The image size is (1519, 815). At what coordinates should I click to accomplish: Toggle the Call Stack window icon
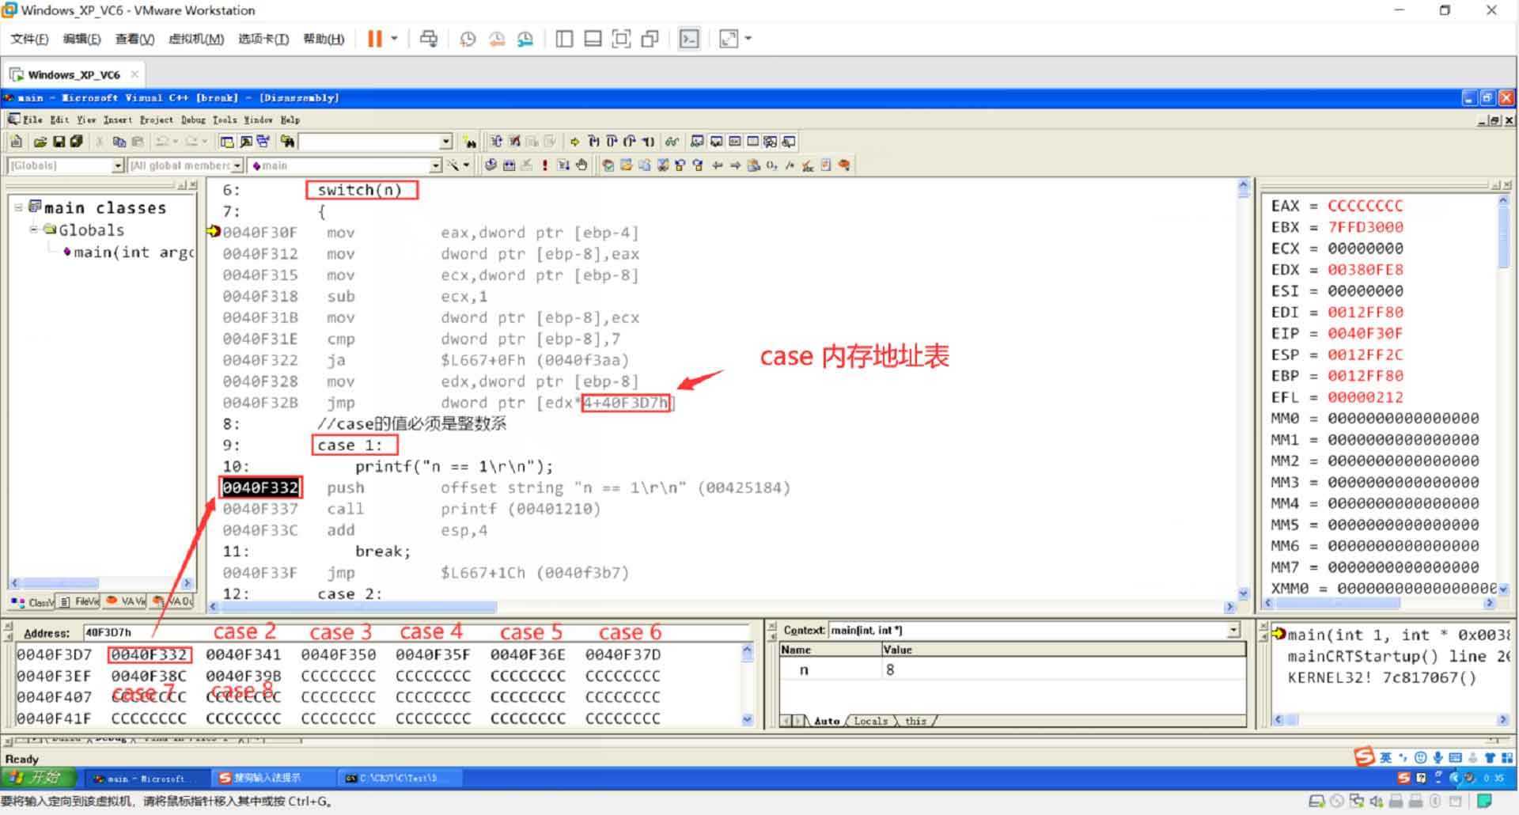(x=771, y=142)
